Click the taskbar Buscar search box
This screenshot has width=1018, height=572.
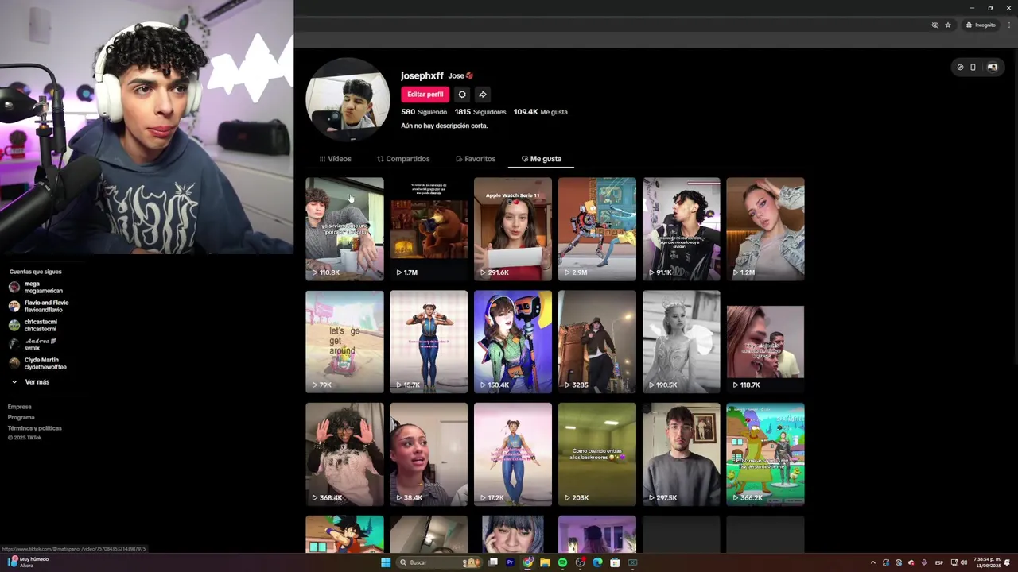pos(440,562)
